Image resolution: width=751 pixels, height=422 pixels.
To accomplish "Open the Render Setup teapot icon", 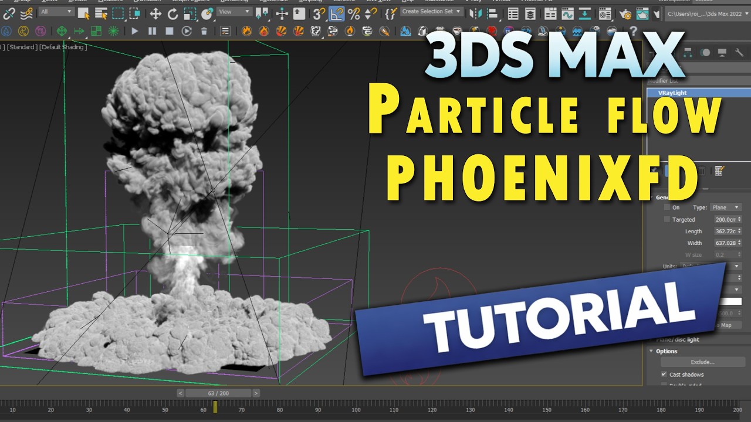I will click(x=625, y=13).
